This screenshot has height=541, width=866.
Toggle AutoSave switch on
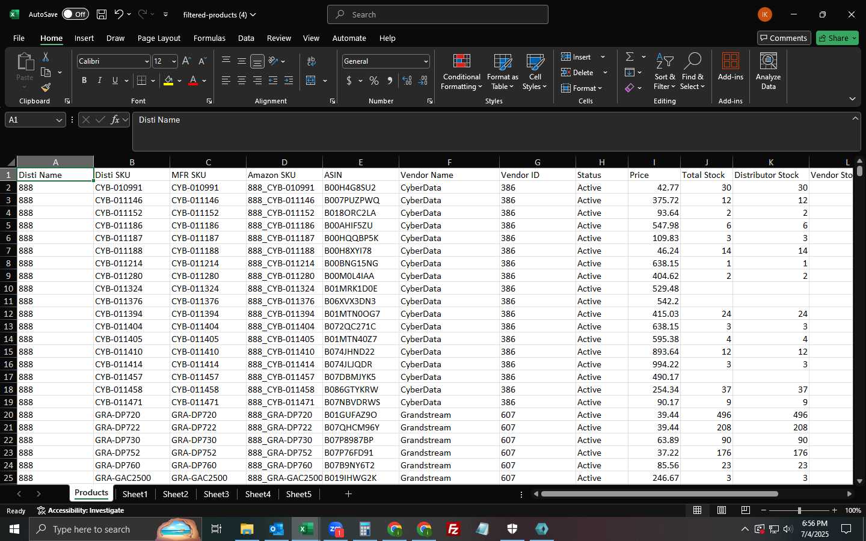[x=75, y=14]
